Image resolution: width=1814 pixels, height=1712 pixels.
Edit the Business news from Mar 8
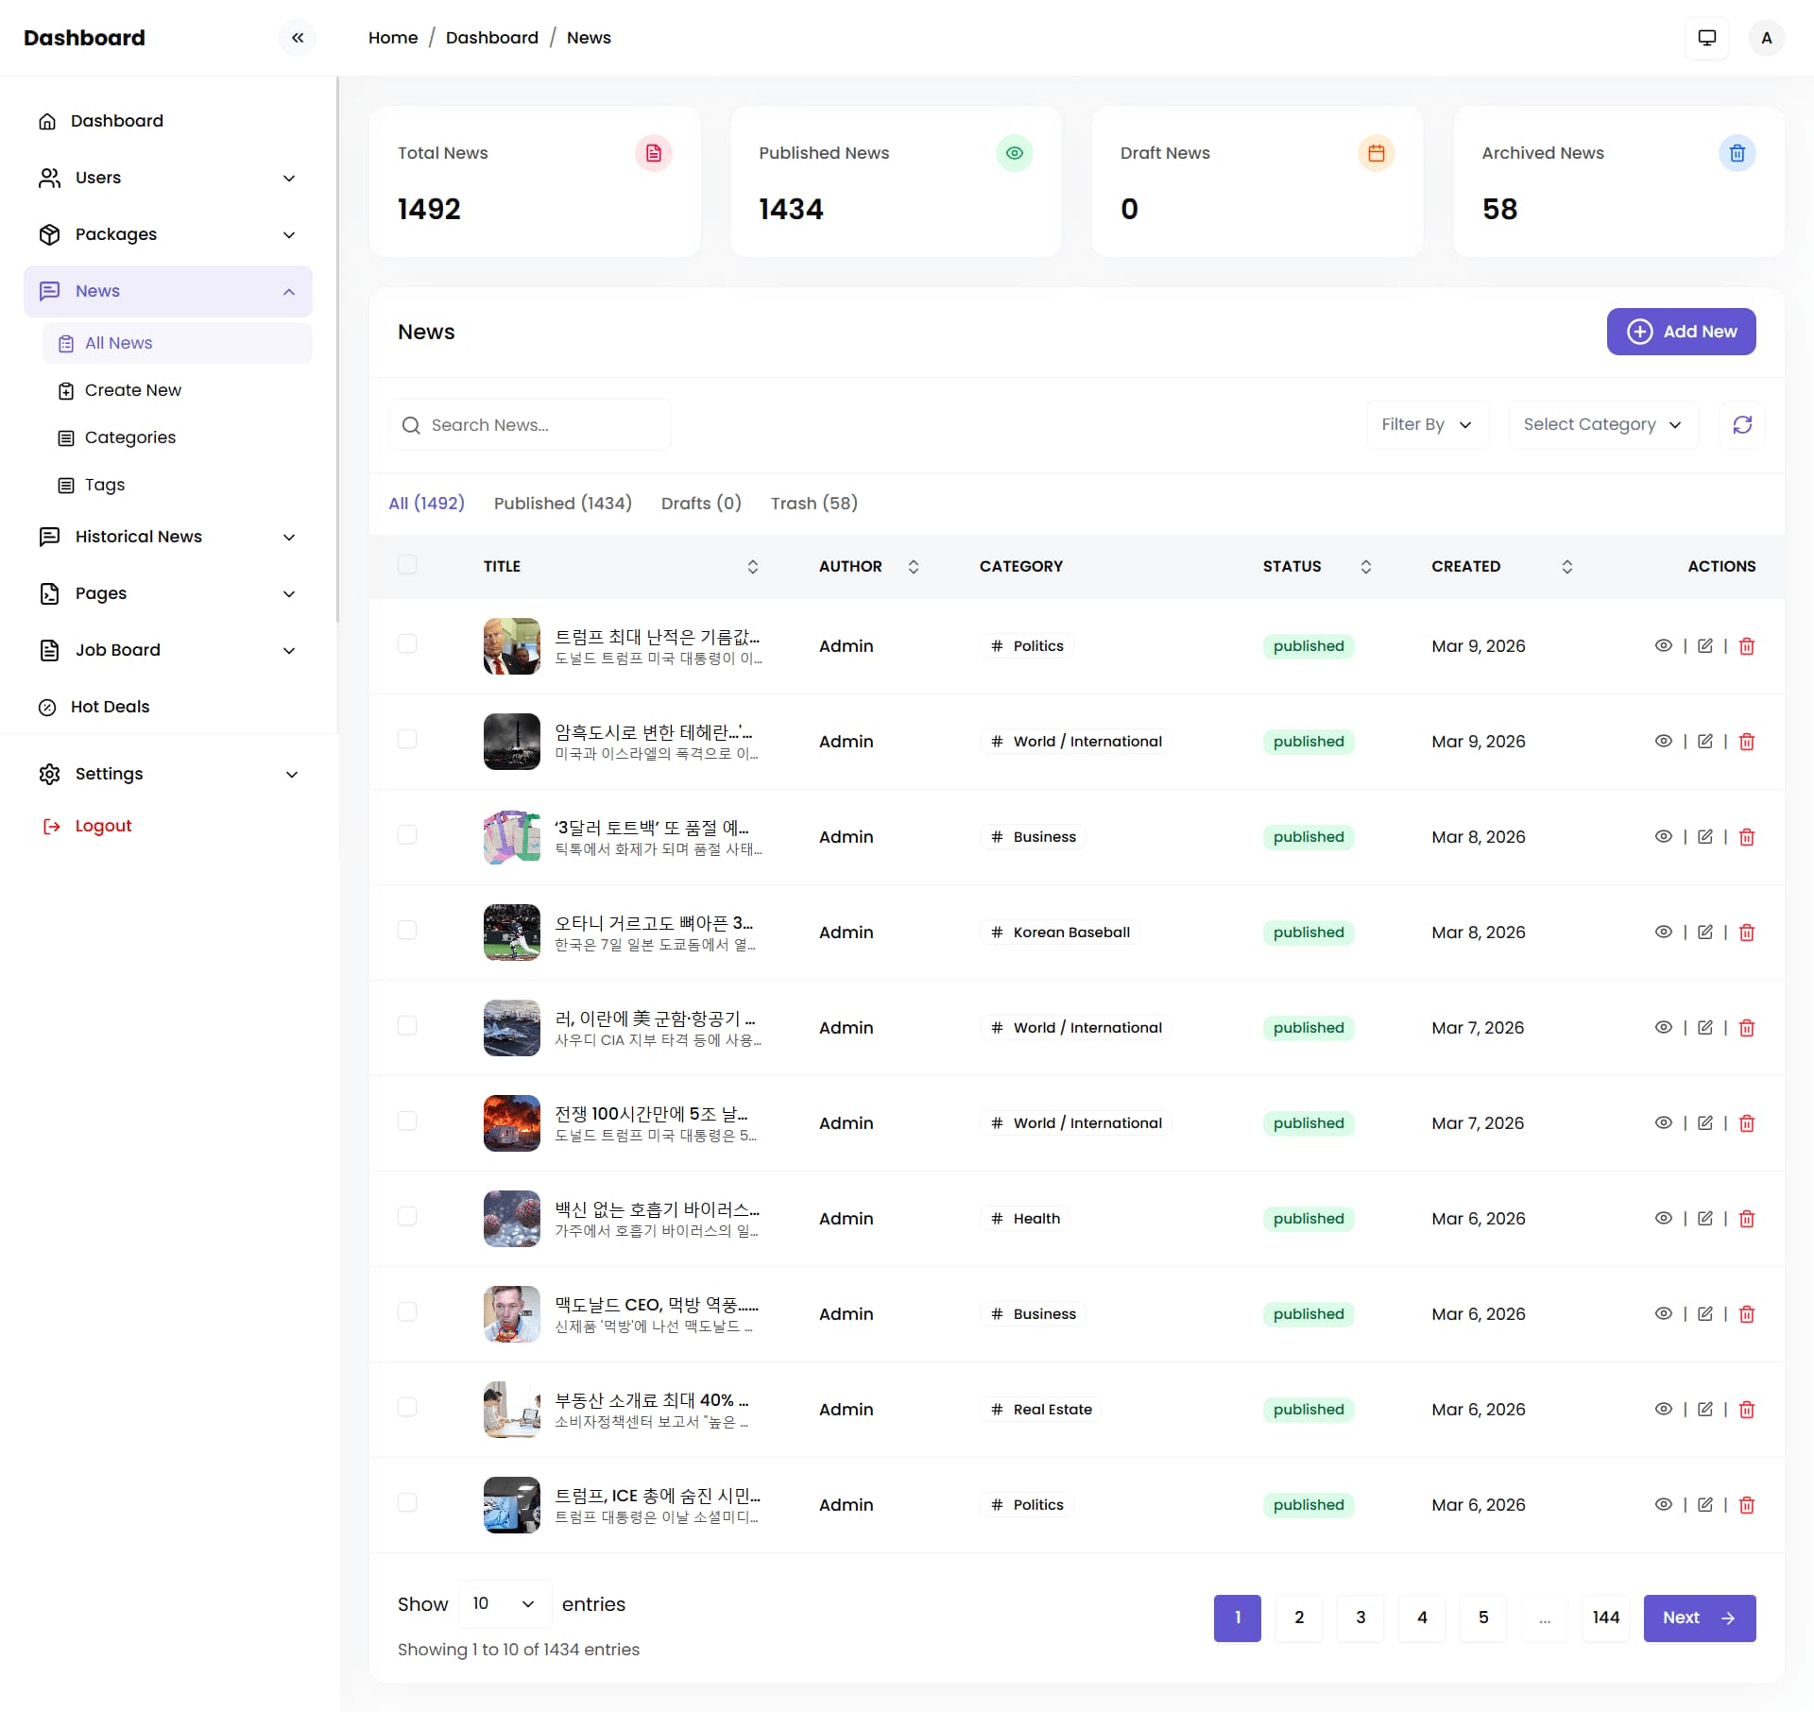tap(1704, 836)
